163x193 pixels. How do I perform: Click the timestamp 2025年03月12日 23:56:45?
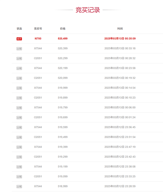click(120, 127)
